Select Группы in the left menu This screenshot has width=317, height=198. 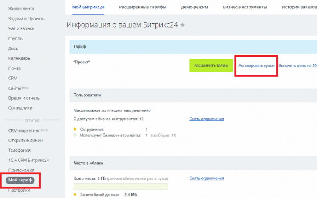pos(16,38)
